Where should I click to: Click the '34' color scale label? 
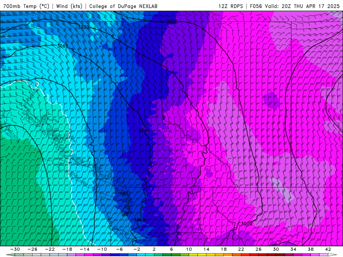pos(293,249)
